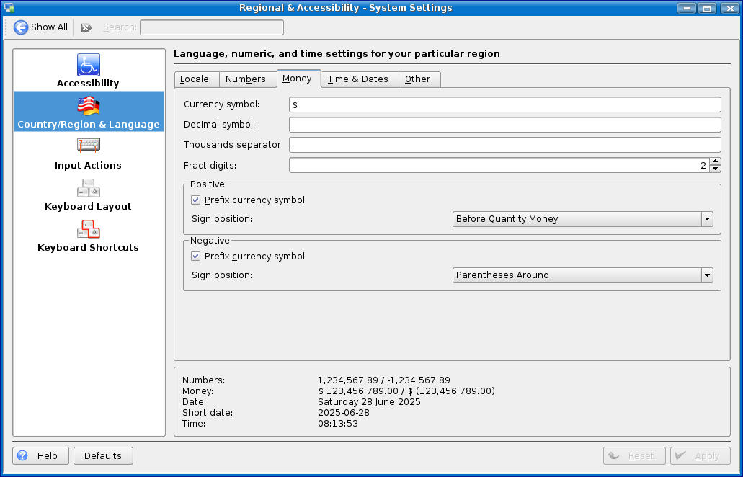Click into the Currency symbol field
This screenshot has width=743, height=477.
click(x=504, y=105)
